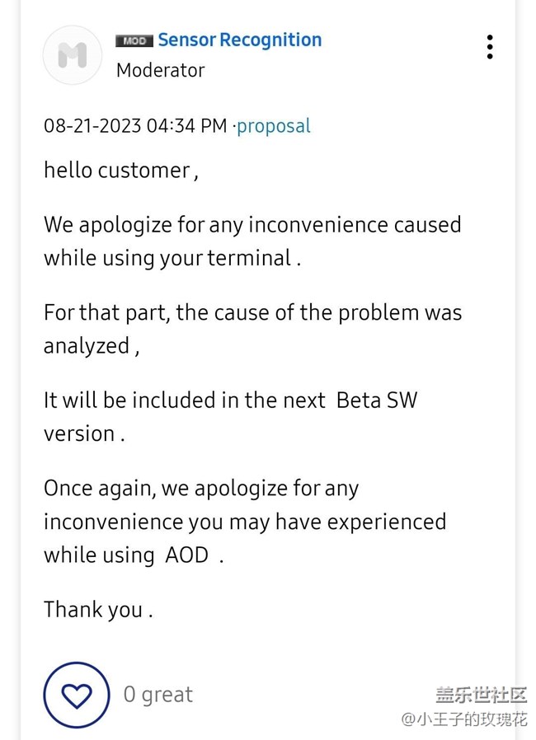Click the "Once again, we apologize" paragraph
This screenshot has width=536, height=740.
244,521
